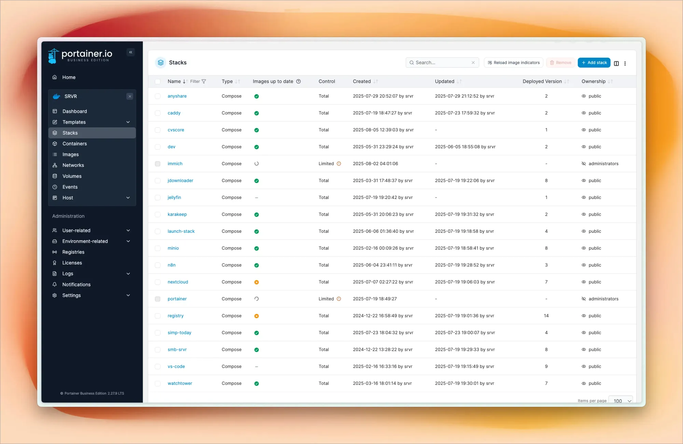
Task: Click the SRVR Docker whale icon
Action: (x=56, y=96)
